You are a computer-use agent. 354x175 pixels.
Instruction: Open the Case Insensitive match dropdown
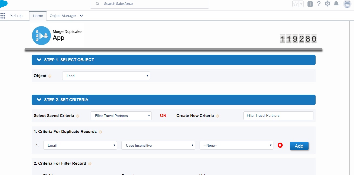tap(158, 145)
